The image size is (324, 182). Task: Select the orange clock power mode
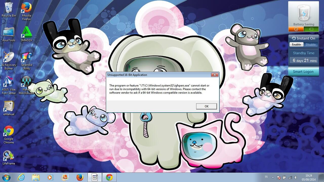[x=296, y=29]
